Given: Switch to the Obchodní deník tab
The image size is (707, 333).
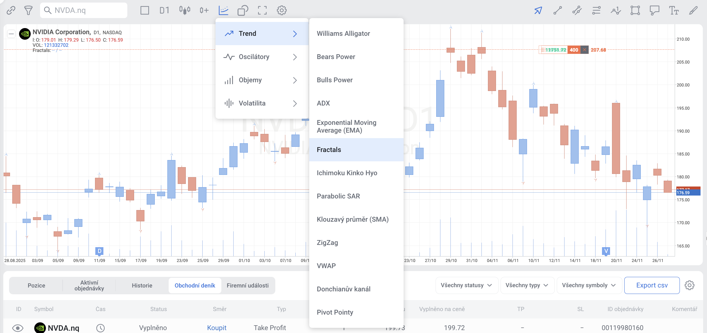Looking at the screenshot, I should tap(195, 286).
